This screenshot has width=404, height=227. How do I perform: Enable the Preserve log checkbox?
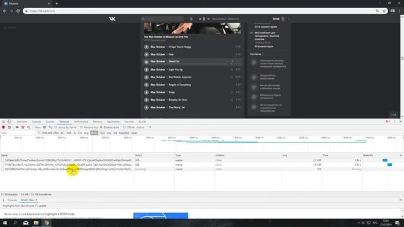(81, 127)
